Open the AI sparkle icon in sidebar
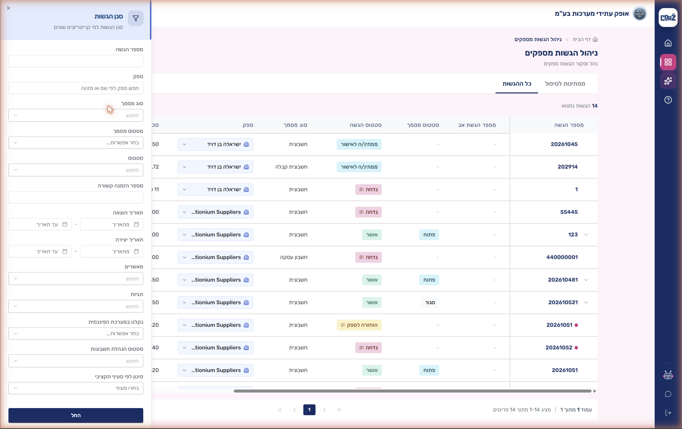682x429 pixels. pyautogui.click(x=668, y=81)
